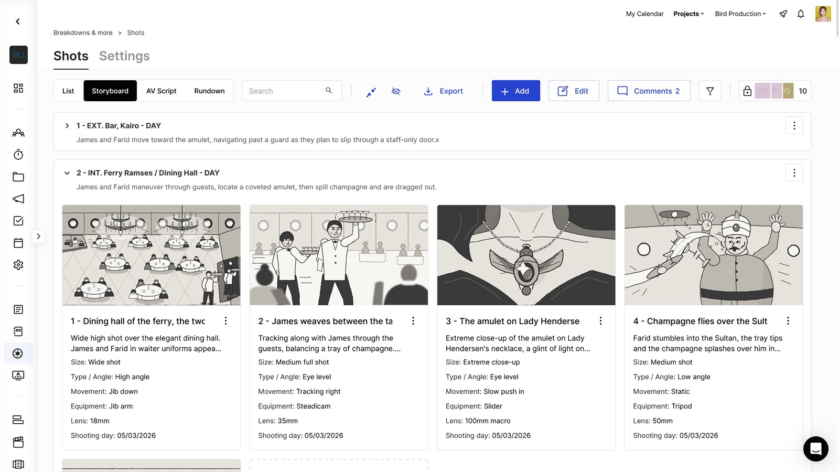
Task: Click the back arrow in the sidebar
Action: tap(18, 22)
